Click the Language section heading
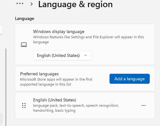 24,19
